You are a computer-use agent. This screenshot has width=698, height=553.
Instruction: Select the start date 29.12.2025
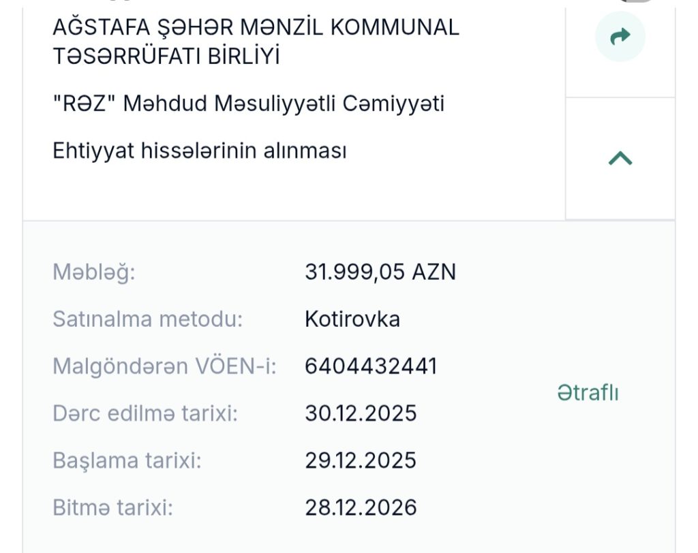(x=361, y=460)
